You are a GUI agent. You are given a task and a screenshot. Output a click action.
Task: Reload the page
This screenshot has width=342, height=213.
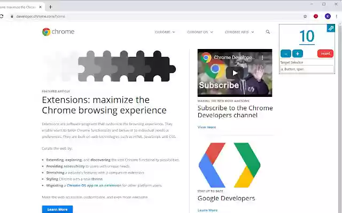pos(2,17)
